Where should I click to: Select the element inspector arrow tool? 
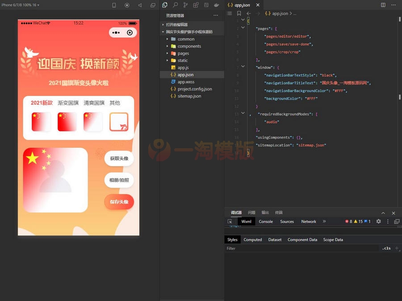click(230, 222)
